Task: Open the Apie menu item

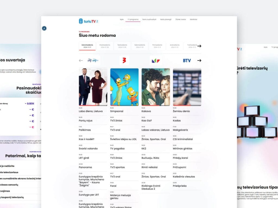Action: (122, 19)
